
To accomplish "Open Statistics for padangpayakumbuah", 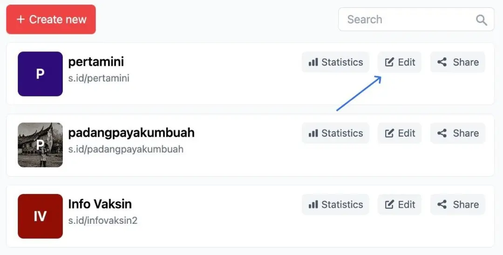I will [x=335, y=133].
